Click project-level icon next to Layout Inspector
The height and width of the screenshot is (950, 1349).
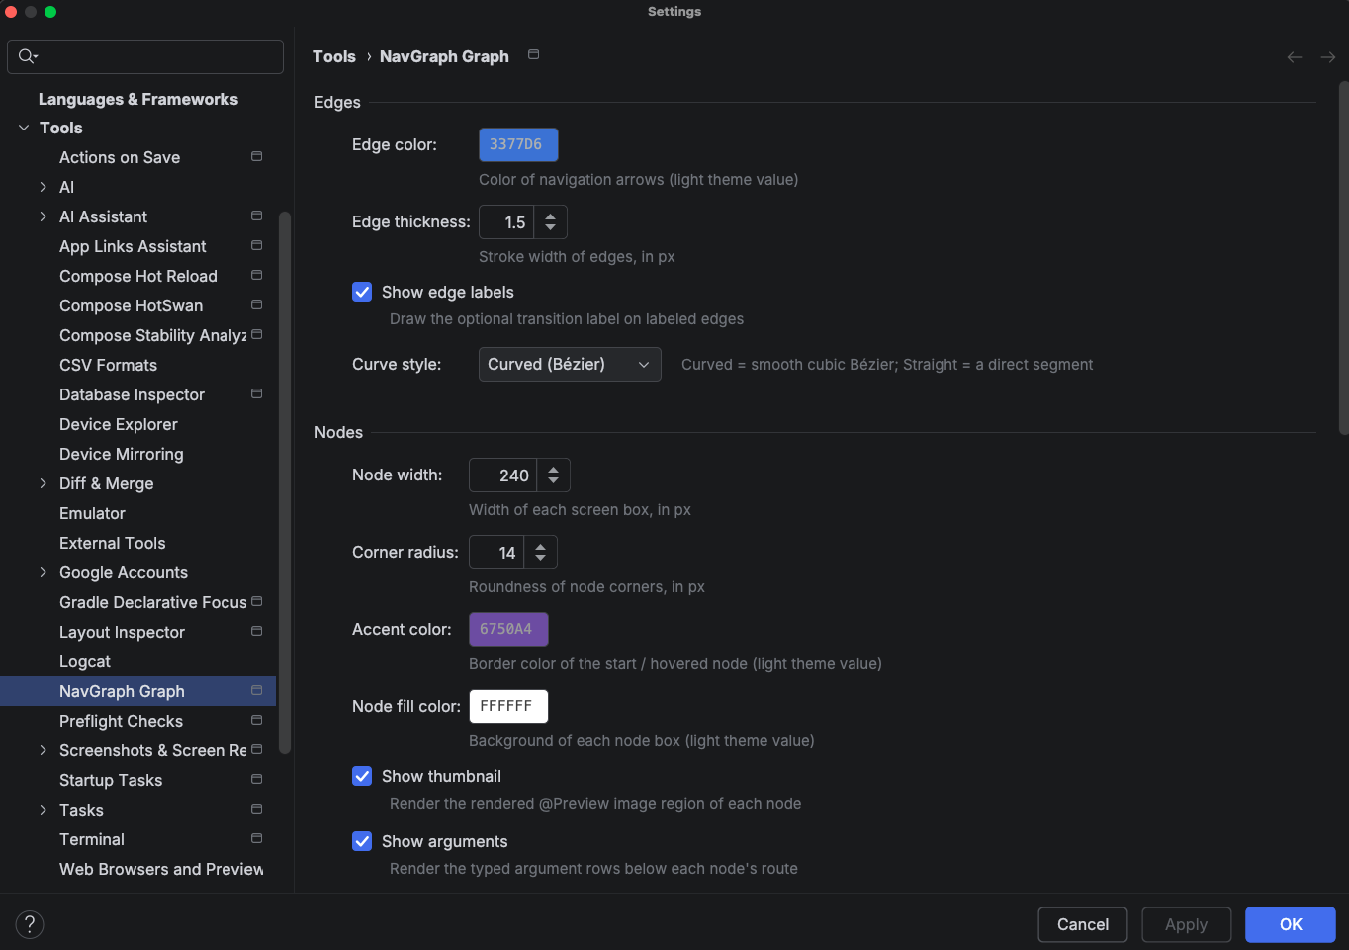point(257,631)
